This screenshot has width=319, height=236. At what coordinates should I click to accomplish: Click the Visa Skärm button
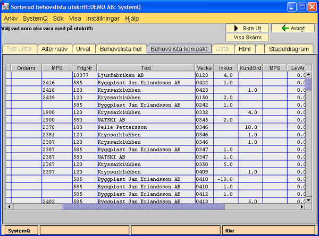(247, 37)
